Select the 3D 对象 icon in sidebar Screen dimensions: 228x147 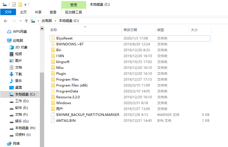tap(12, 47)
